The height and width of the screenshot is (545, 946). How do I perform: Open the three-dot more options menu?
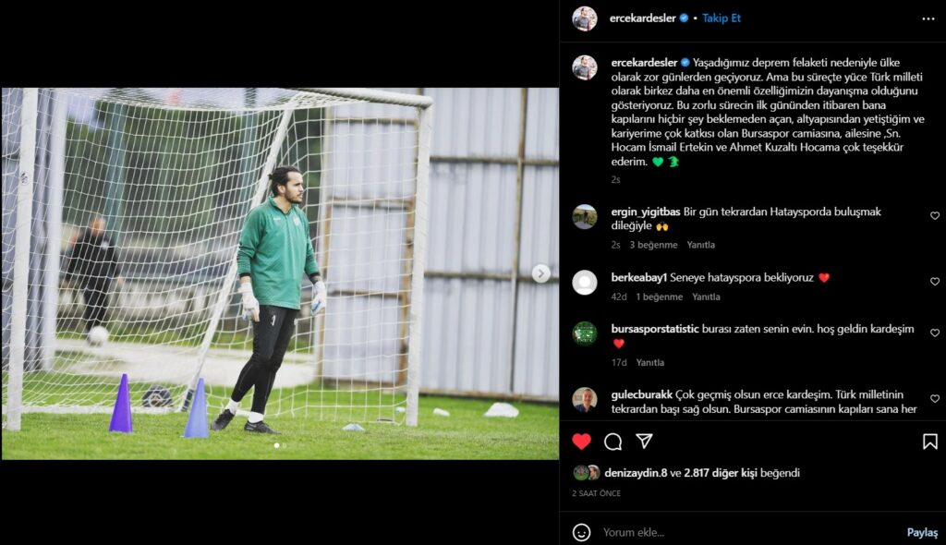coord(928,18)
